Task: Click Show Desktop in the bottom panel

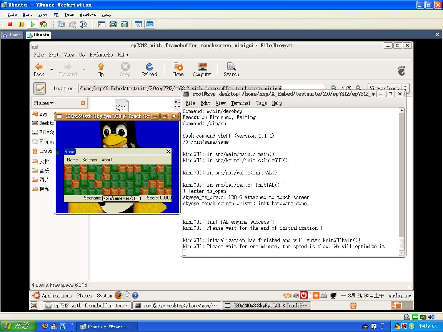Action: click(34, 305)
